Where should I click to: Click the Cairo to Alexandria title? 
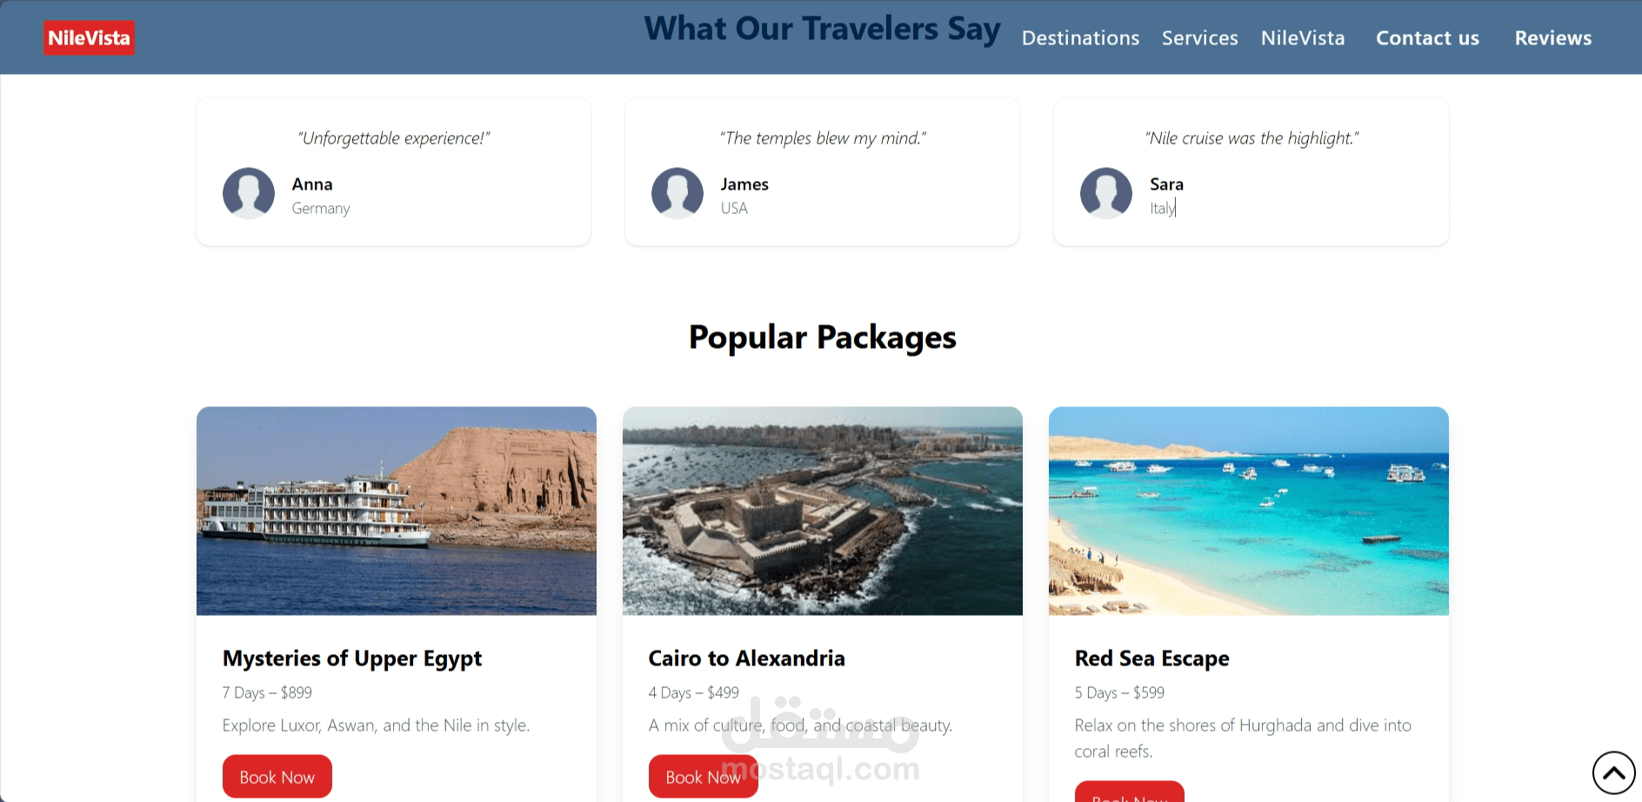pyautogui.click(x=747, y=658)
